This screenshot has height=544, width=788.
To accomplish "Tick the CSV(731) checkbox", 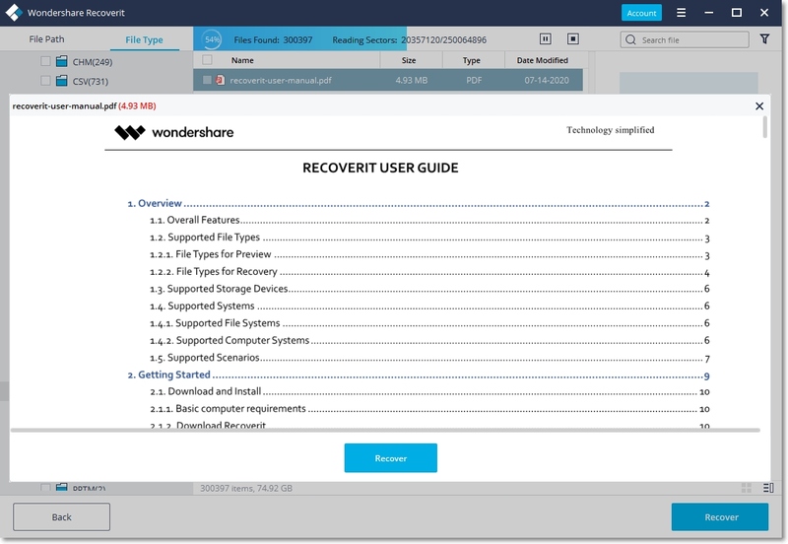I will [x=45, y=81].
